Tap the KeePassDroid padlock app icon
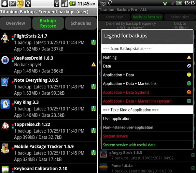The image size is (196, 173). tap(5, 60)
